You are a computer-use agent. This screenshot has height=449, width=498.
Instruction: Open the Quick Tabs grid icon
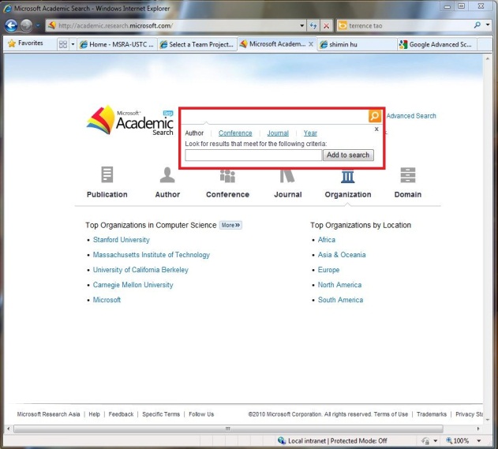(x=63, y=44)
